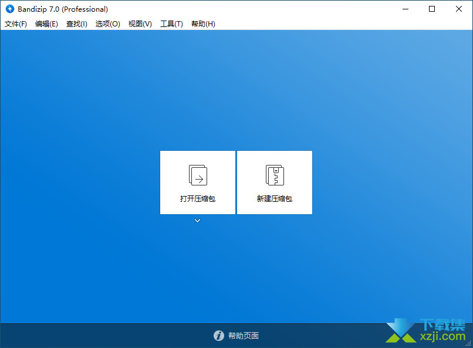473x348 pixels.
Task: Click the 新建压缩包 tile
Action: click(x=275, y=183)
